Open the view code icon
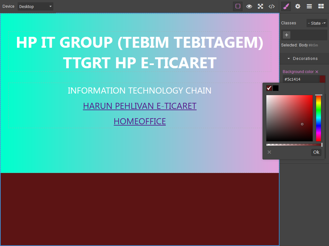 point(272,6)
